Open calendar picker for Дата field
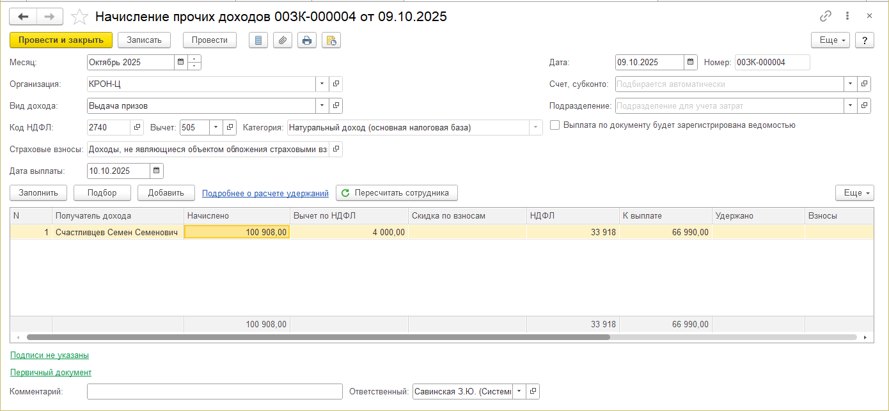Image resolution: width=889 pixels, height=411 pixels. point(691,63)
